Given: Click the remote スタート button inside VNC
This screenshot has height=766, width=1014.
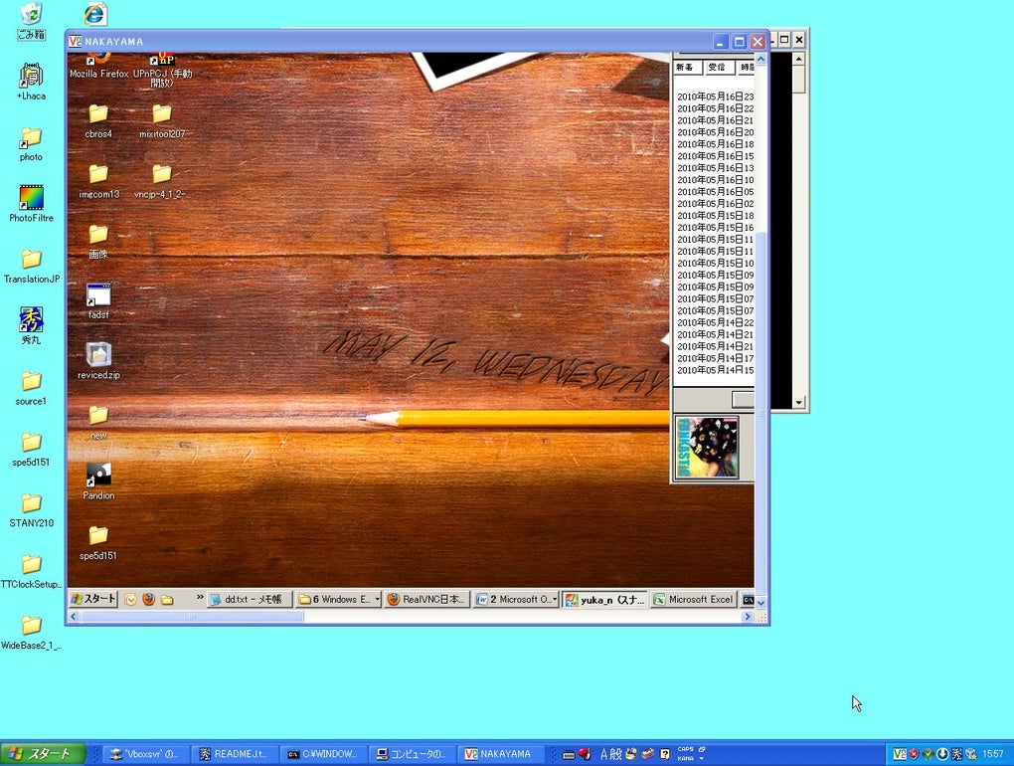Looking at the screenshot, I should pos(93,600).
